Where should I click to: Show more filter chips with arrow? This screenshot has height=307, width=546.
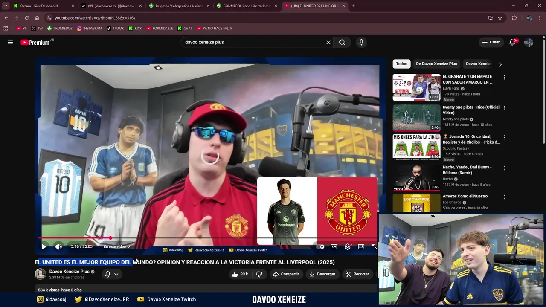(x=500, y=64)
